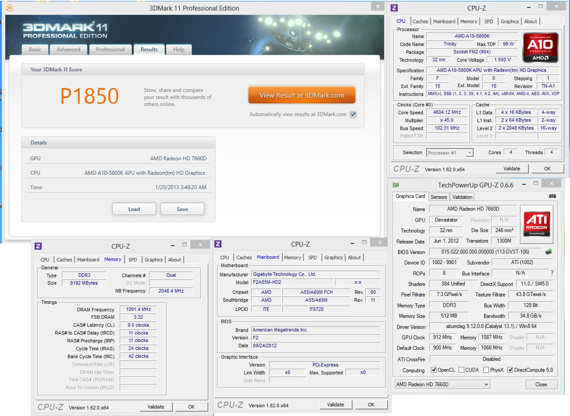Click the manufacturer field Gigabyte Technology Co., Ltd.
This screenshot has width=570, height=416.
click(x=316, y=275)
